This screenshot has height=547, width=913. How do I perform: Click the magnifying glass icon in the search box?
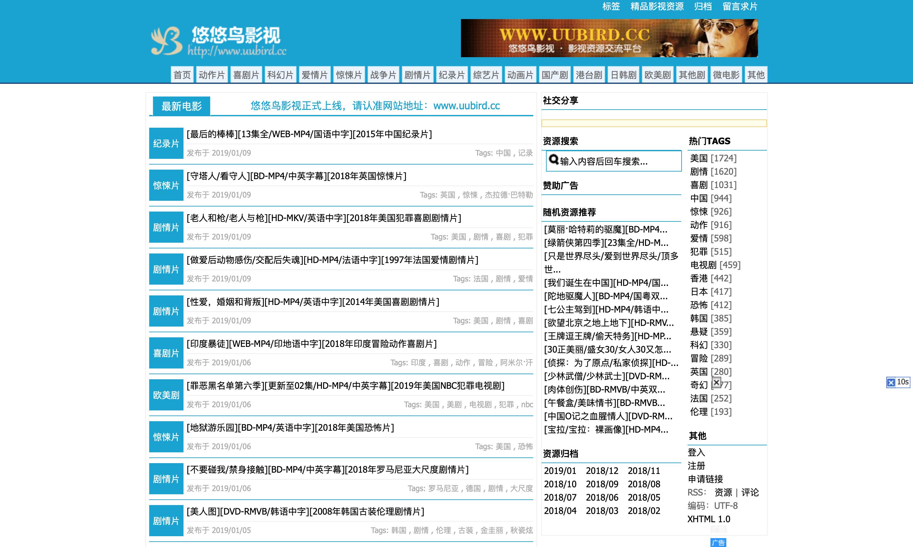pos(554,160)
